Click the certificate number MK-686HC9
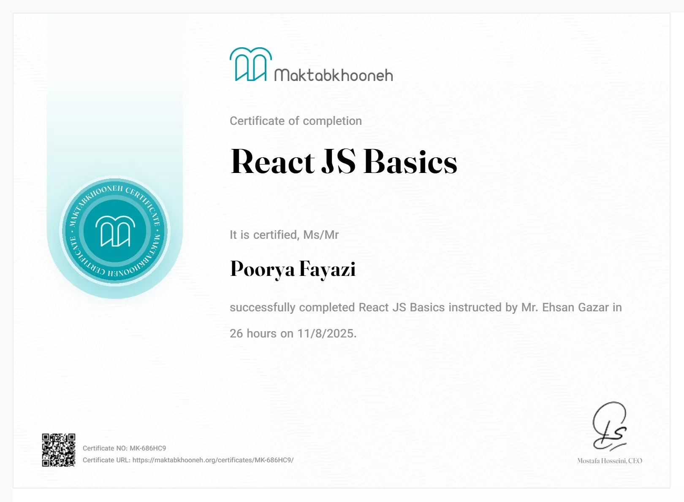Image resolution: width=684 pixels, height=502 pixels. coord(148,448)
